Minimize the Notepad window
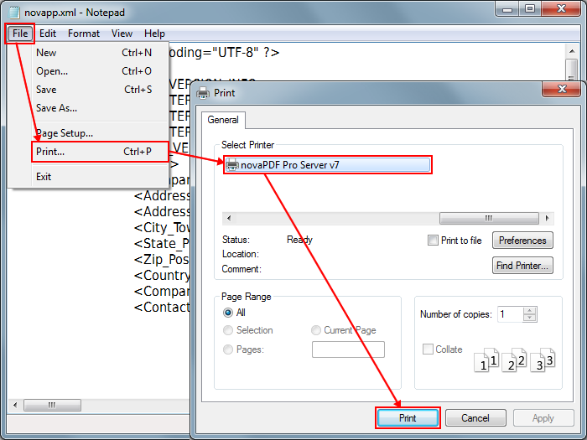The image size is (587, 440). [507, 9]
